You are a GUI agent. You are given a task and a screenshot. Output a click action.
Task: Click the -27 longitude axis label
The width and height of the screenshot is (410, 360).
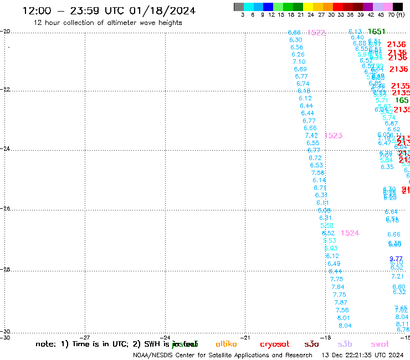click(85, 338)
